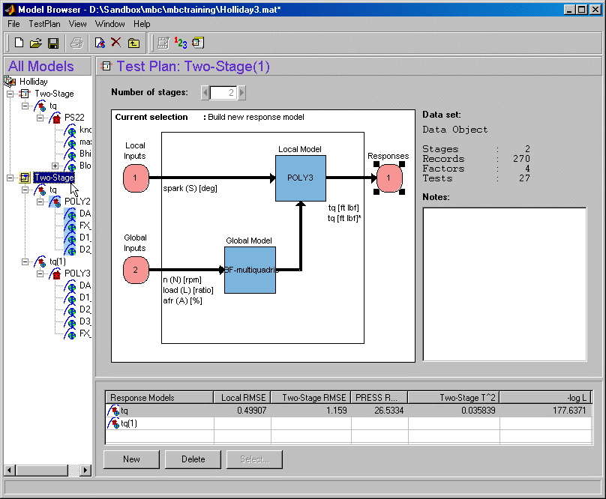Click the icon of the unselected Two-Stage test plan
The height and width of the screenshot is (499, 606).
pos(25,94)
